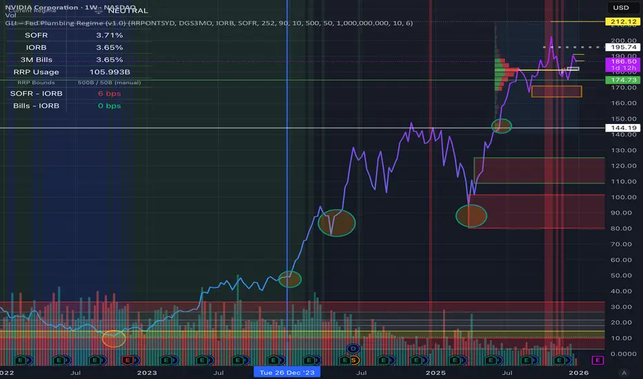Click the leftmost green earnings E marker

click(x=21, y=360)
